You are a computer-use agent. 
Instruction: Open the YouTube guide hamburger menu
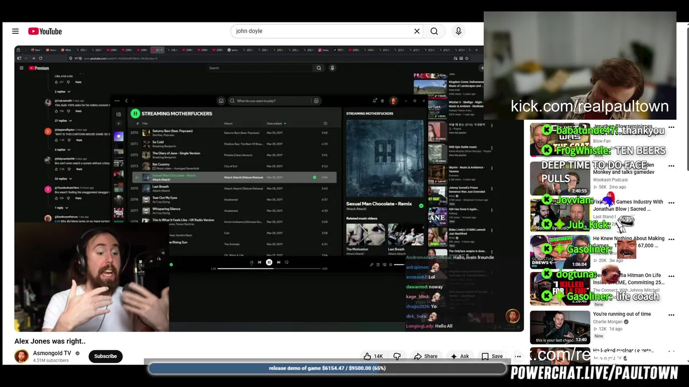click(x=15, y=31)
